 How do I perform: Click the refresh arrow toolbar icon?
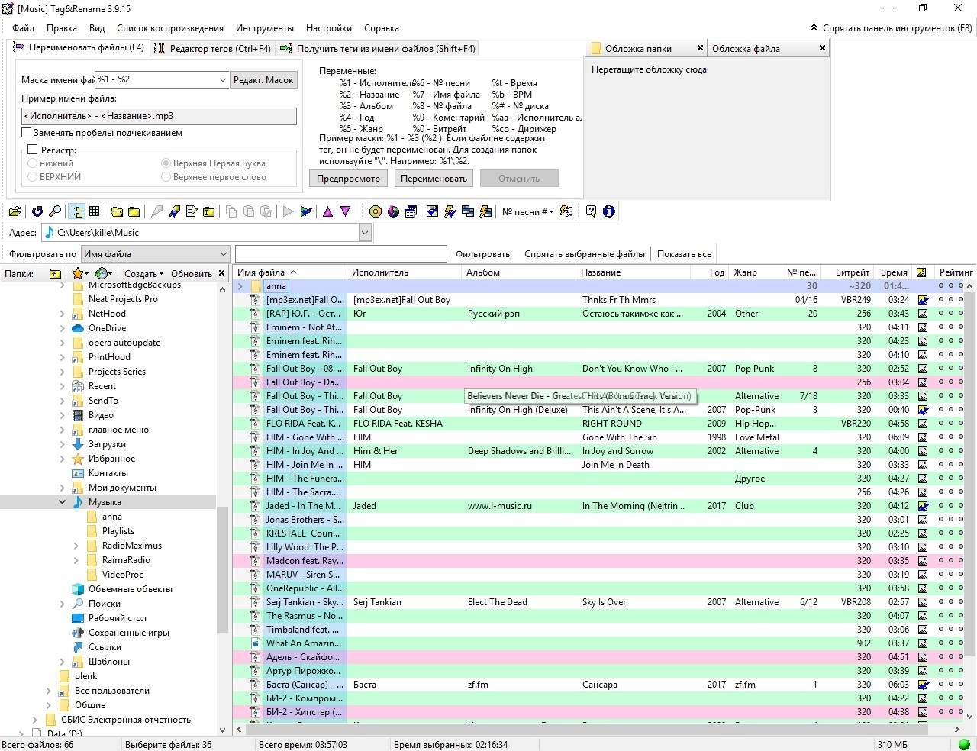[x=37, y=211]
